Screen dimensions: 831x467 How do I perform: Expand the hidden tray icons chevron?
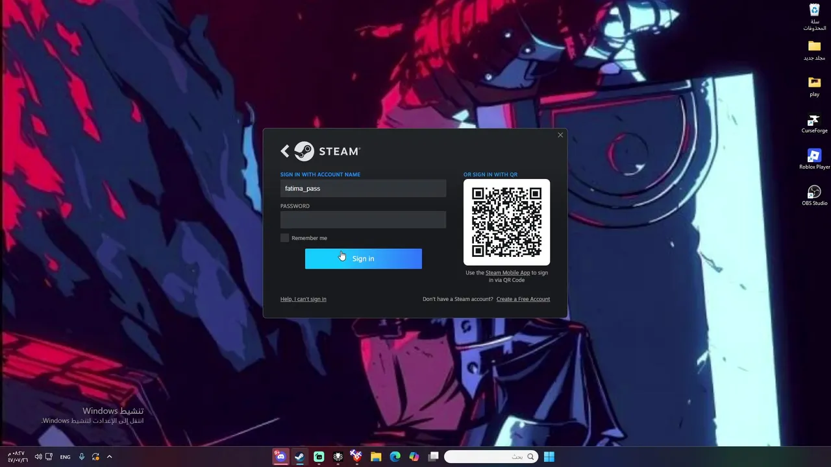109,457
